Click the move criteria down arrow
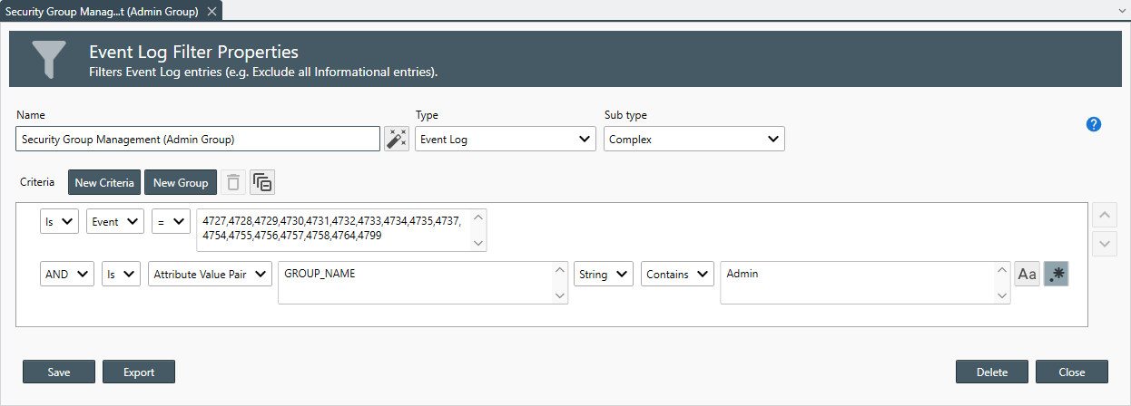Image resolution: width=1131 pixels, height=406 pixels. click(1105, 243)
